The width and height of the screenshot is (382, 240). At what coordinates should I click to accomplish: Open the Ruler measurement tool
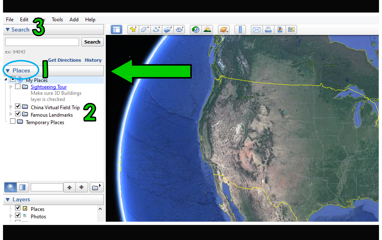click(x=240, y=29)
